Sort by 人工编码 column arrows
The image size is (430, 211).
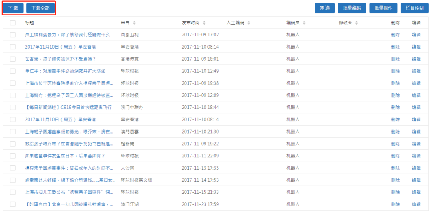pos(248,23)
